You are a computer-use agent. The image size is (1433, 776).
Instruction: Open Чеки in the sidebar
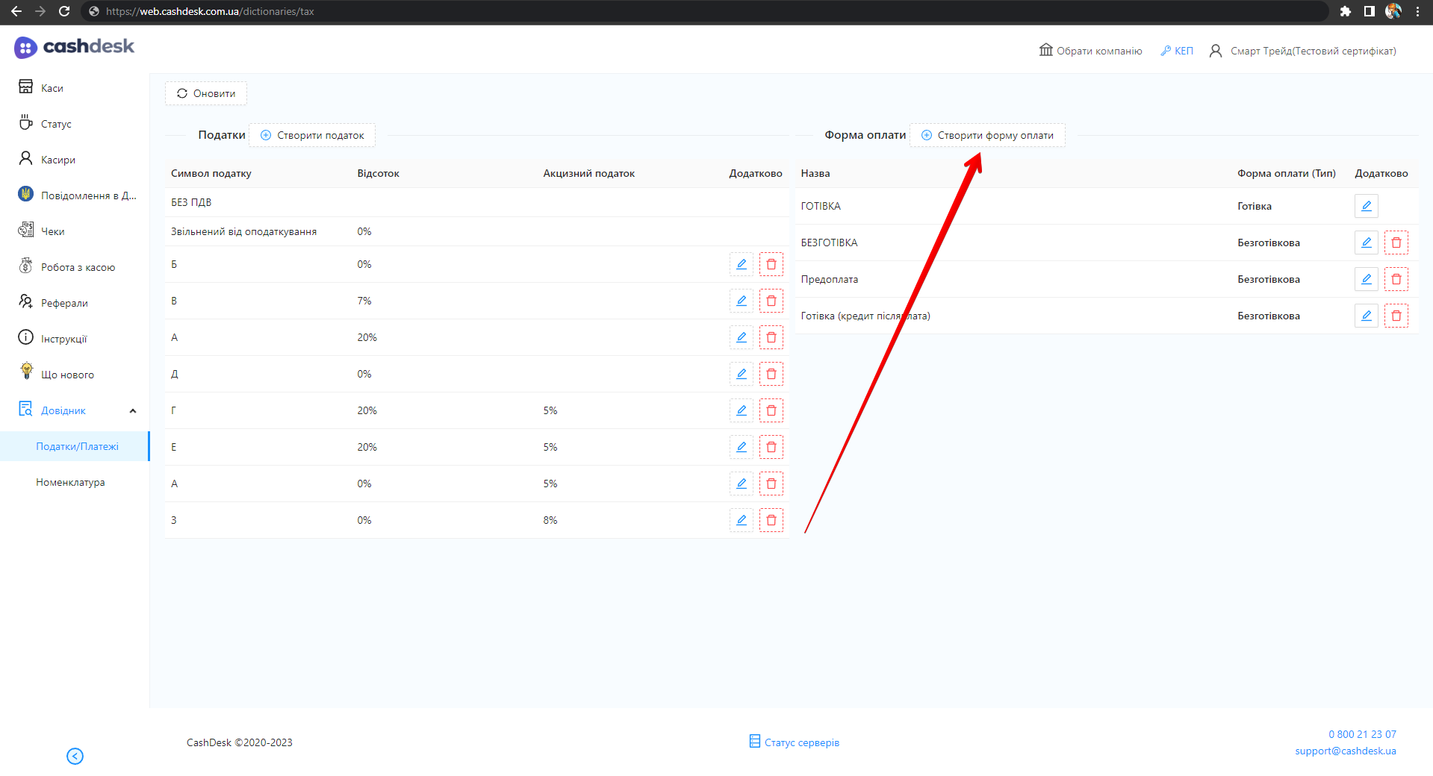[x=52, y=231]
